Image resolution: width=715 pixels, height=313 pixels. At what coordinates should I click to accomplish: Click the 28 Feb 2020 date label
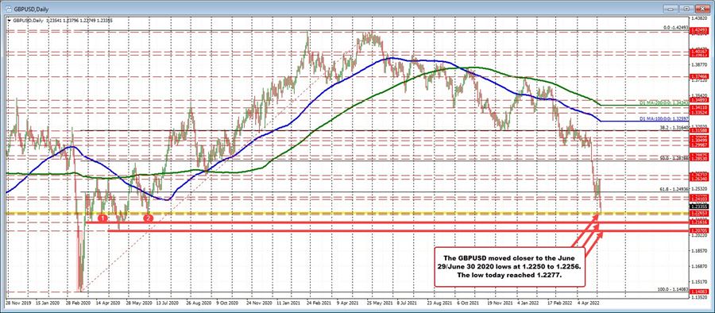click(78, 302)
